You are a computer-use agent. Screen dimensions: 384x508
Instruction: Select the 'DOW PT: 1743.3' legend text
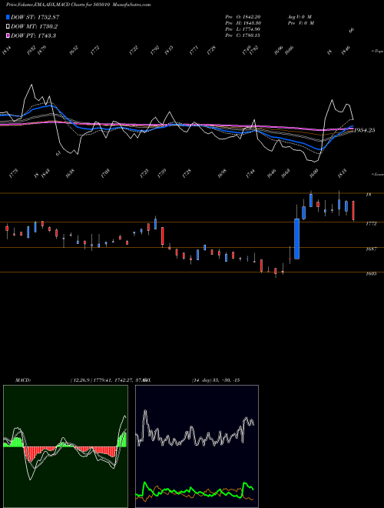point(33,35)
